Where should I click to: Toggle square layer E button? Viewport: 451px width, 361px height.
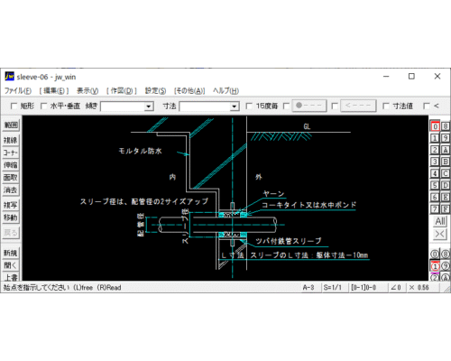tap(446, 198)
